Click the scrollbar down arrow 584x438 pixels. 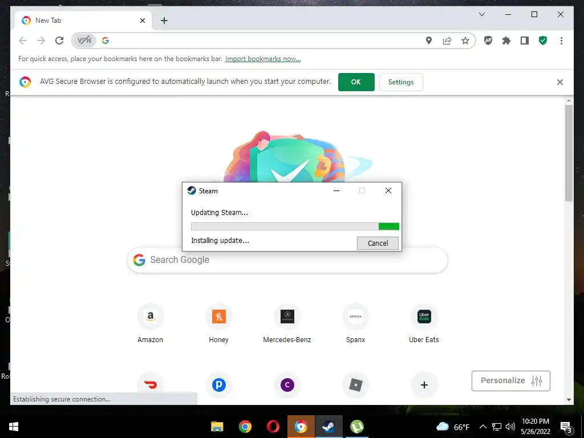point(569,400)
